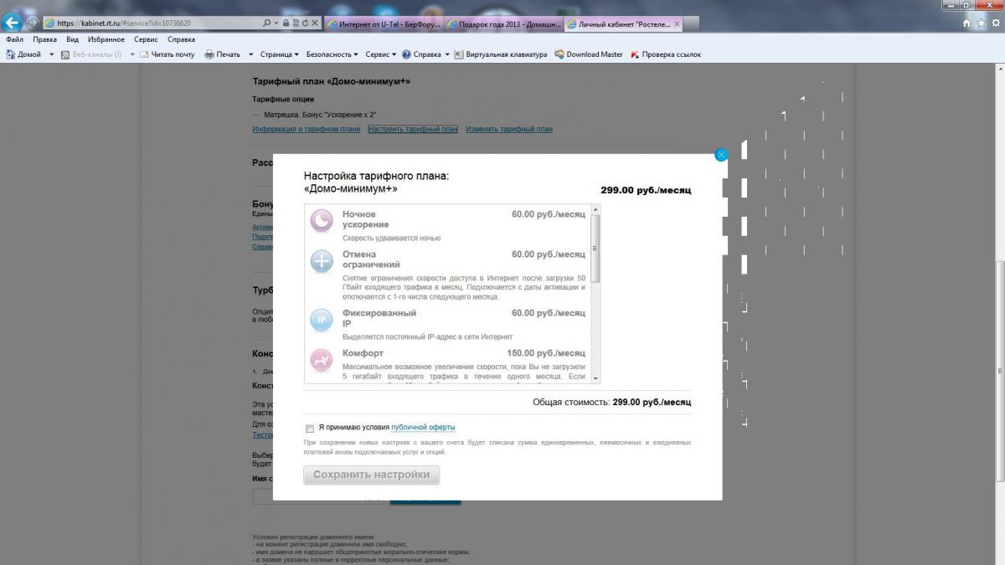Click the Комфорт option icon
Screen dimensions: 1005x565
click(x=322, y=360)
